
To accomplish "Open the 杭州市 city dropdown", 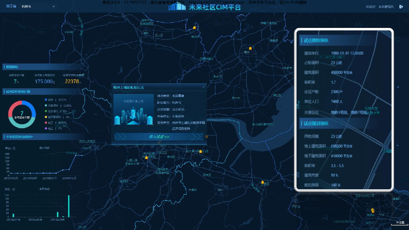I will 38,6.
